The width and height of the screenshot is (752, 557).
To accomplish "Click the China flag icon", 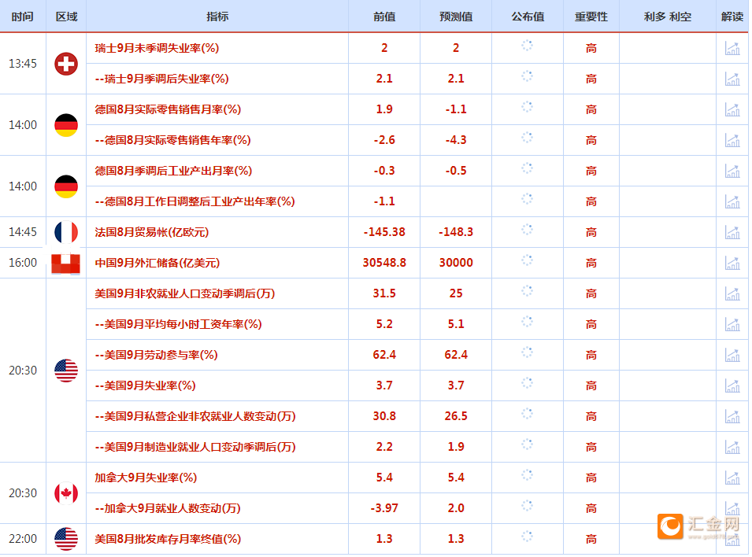I will click(x=66, y=263).
